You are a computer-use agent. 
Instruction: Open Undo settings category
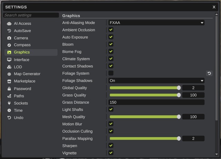[x=31, y=118]
